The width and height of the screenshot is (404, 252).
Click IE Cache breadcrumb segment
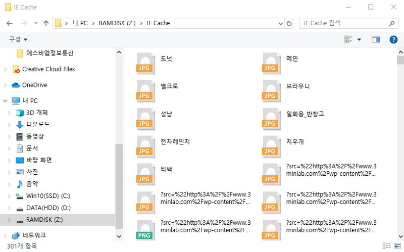159,23
